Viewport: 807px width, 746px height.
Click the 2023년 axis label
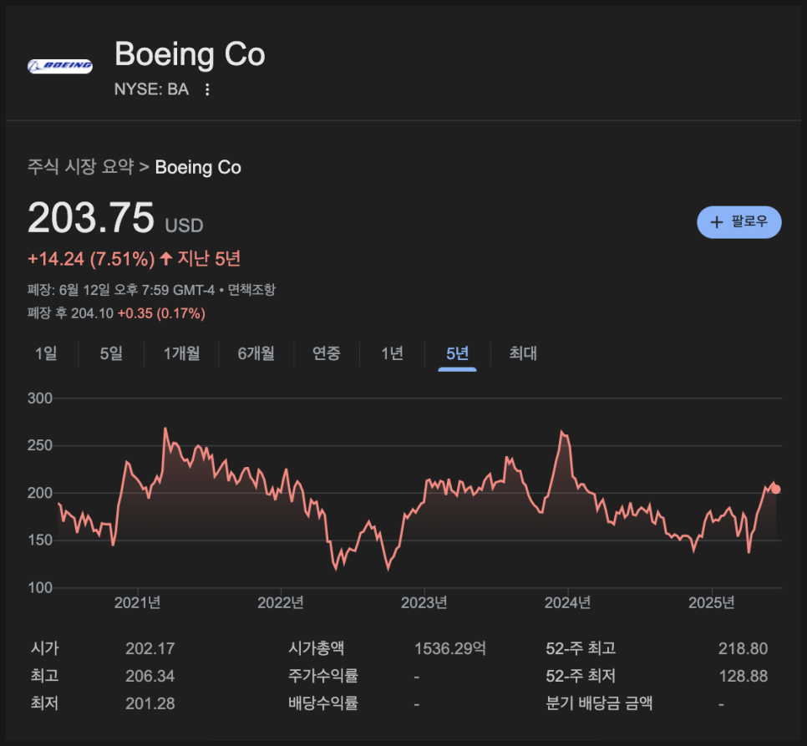424,602
